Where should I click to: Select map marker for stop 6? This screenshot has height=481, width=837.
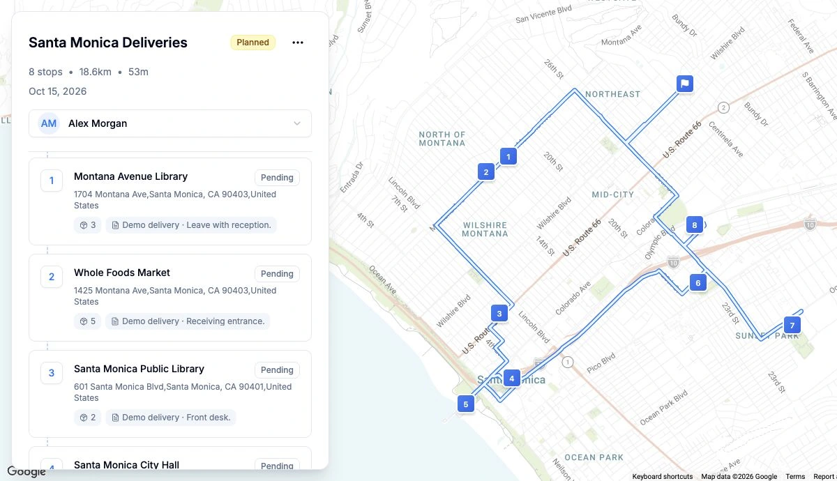click(697, 282)
